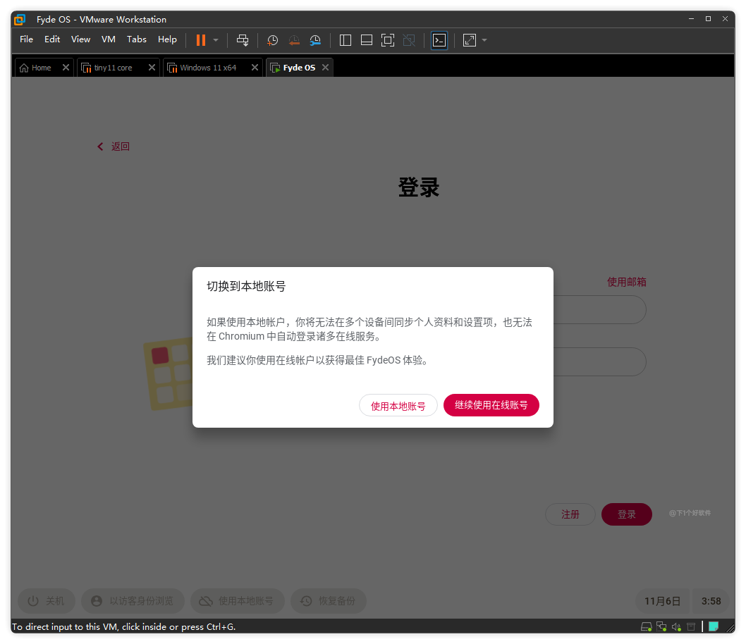Expand the power options dropdown arrow
Viewport: 746px width, 644px height.
216,40
